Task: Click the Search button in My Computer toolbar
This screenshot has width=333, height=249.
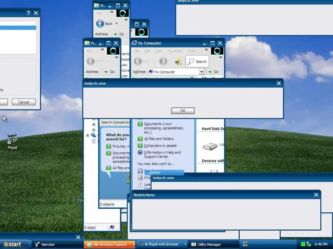Action: pyautogui.click(x=197, y=61)
